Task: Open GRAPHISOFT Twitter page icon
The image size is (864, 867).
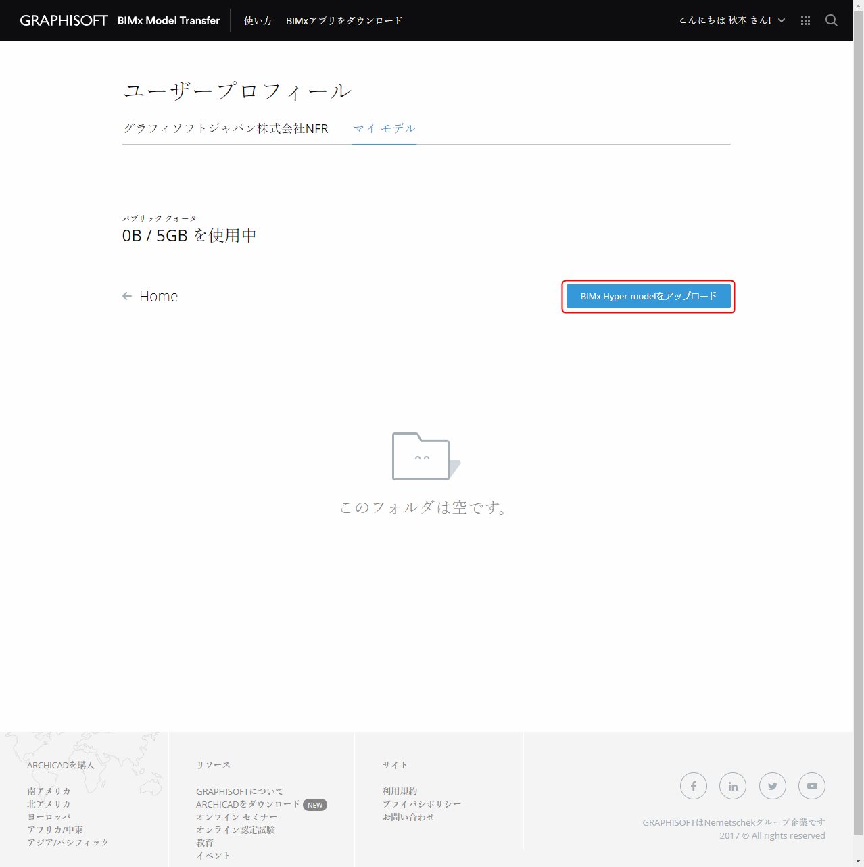Action: [773, 786]
